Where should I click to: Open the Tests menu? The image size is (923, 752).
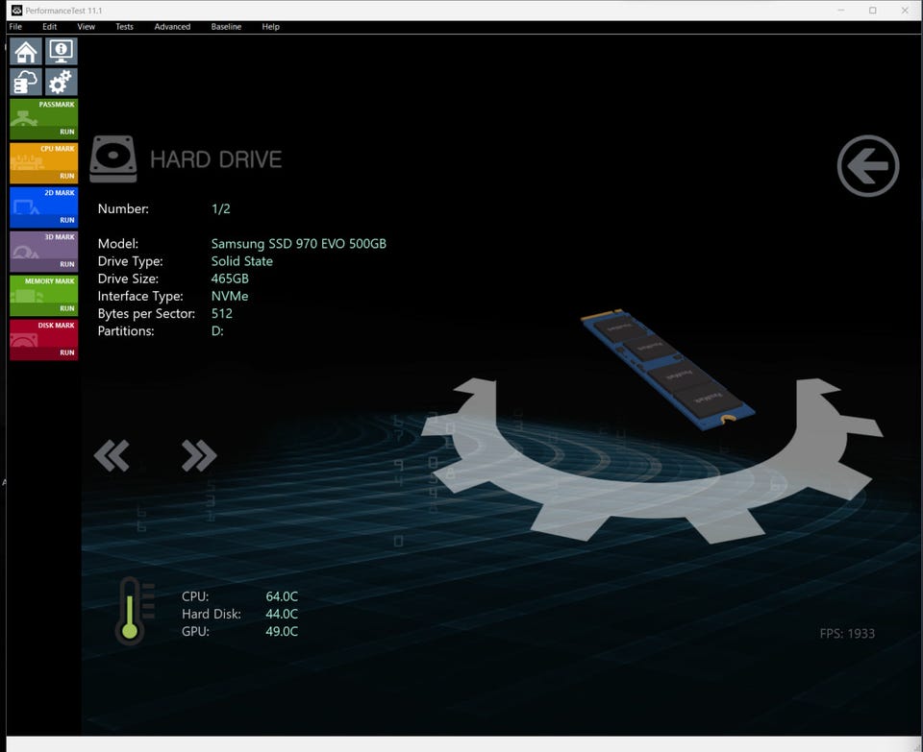click(x=124, y=27)
